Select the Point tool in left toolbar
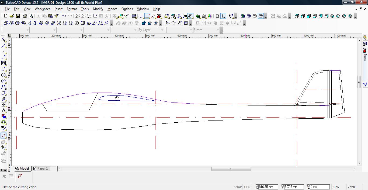 click(4, 51)
